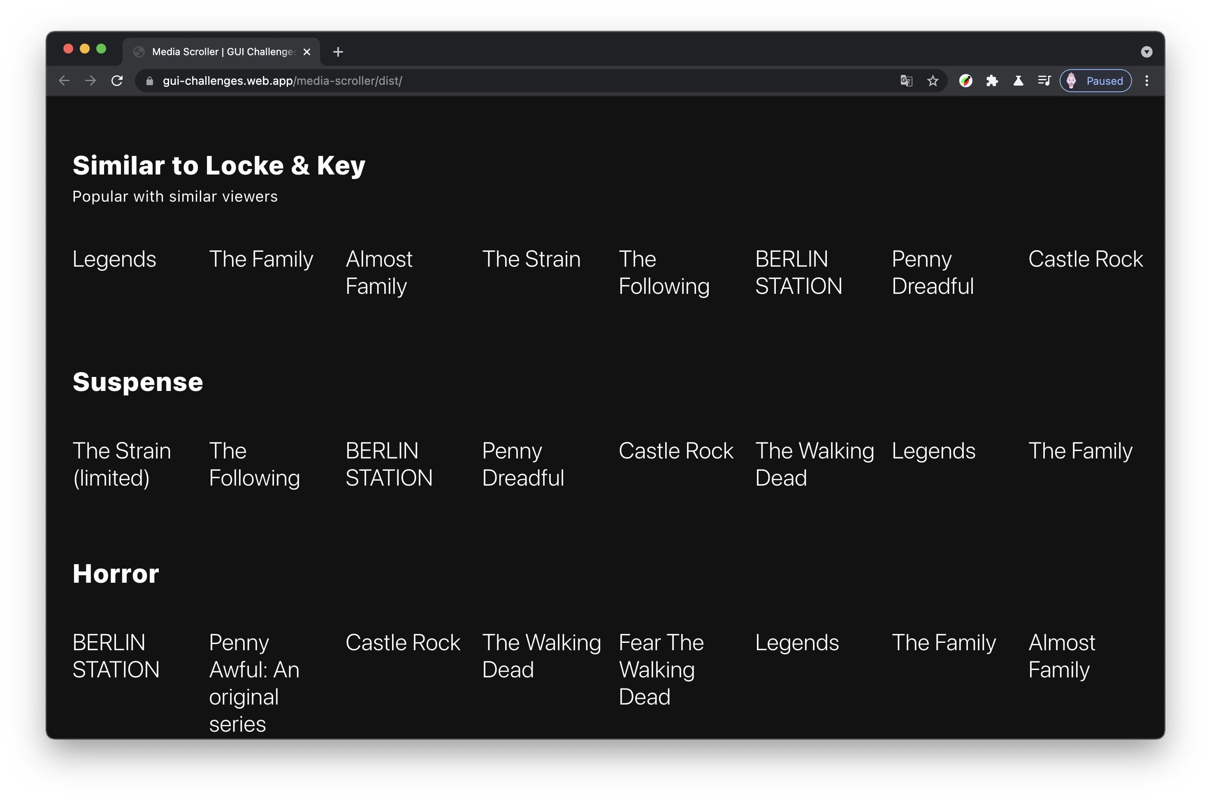Select The Walking Dead under Suspense
Image resolution: width=1211 pixels, height=800 pixels.
click(813, 464)
